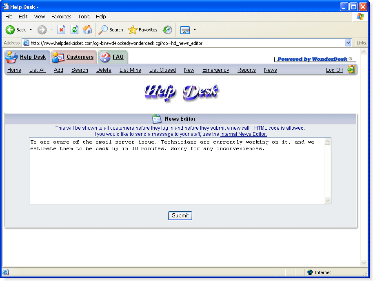Open the List Mine link
Screen dimensions: 373x281
[130, 70]
